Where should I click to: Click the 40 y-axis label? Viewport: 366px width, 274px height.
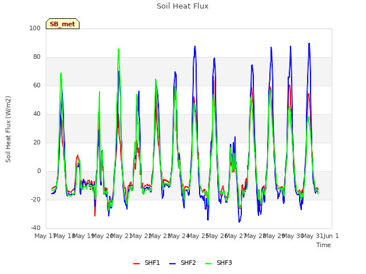(x=37, y=114)
